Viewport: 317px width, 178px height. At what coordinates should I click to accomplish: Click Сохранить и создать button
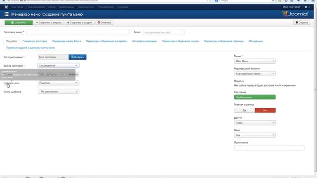pyautogui.click(x=79, y=23)
